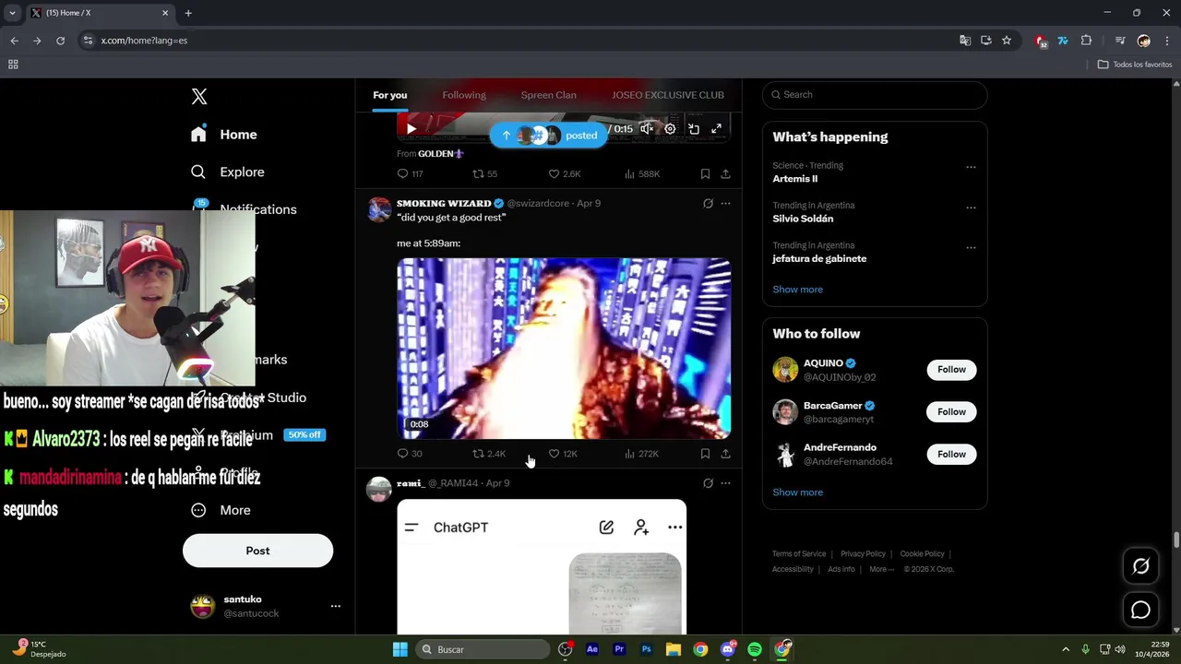
Task: Open more options for jefatura de gabinete trend
Action: [971, 248]
